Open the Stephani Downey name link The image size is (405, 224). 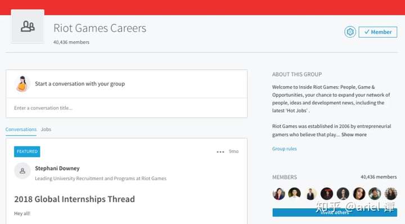57,168
